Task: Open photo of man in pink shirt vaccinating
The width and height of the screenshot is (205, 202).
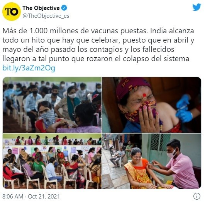Action: click(152, 161)
